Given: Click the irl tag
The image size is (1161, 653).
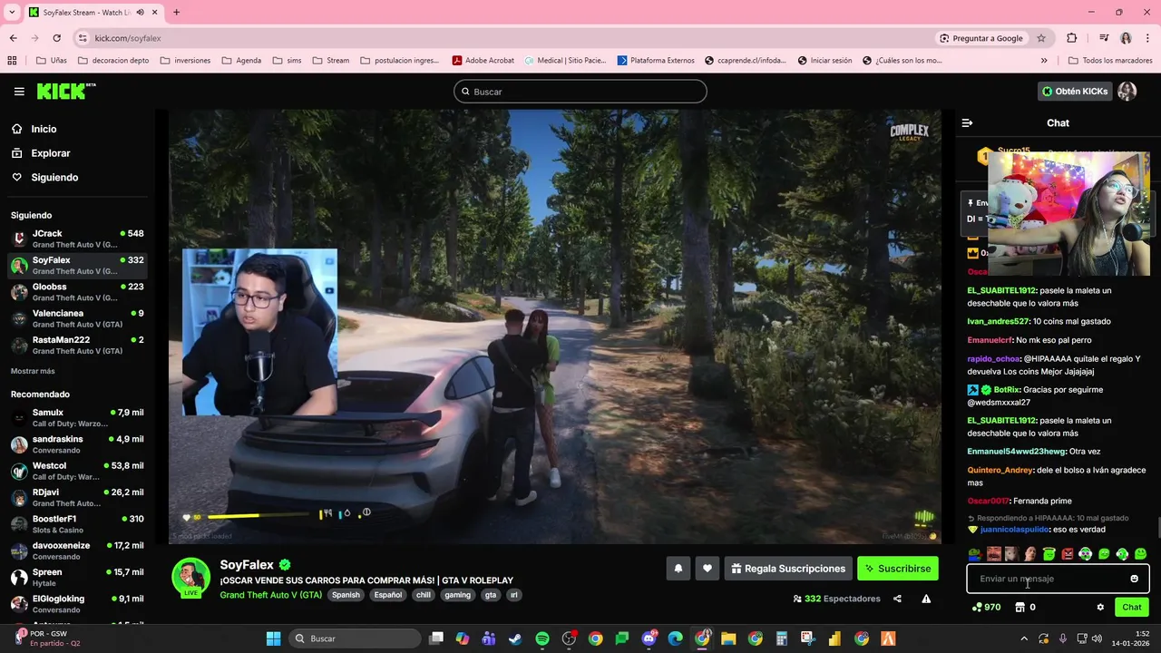Looking at the screenshot, I should pos(513,595).
